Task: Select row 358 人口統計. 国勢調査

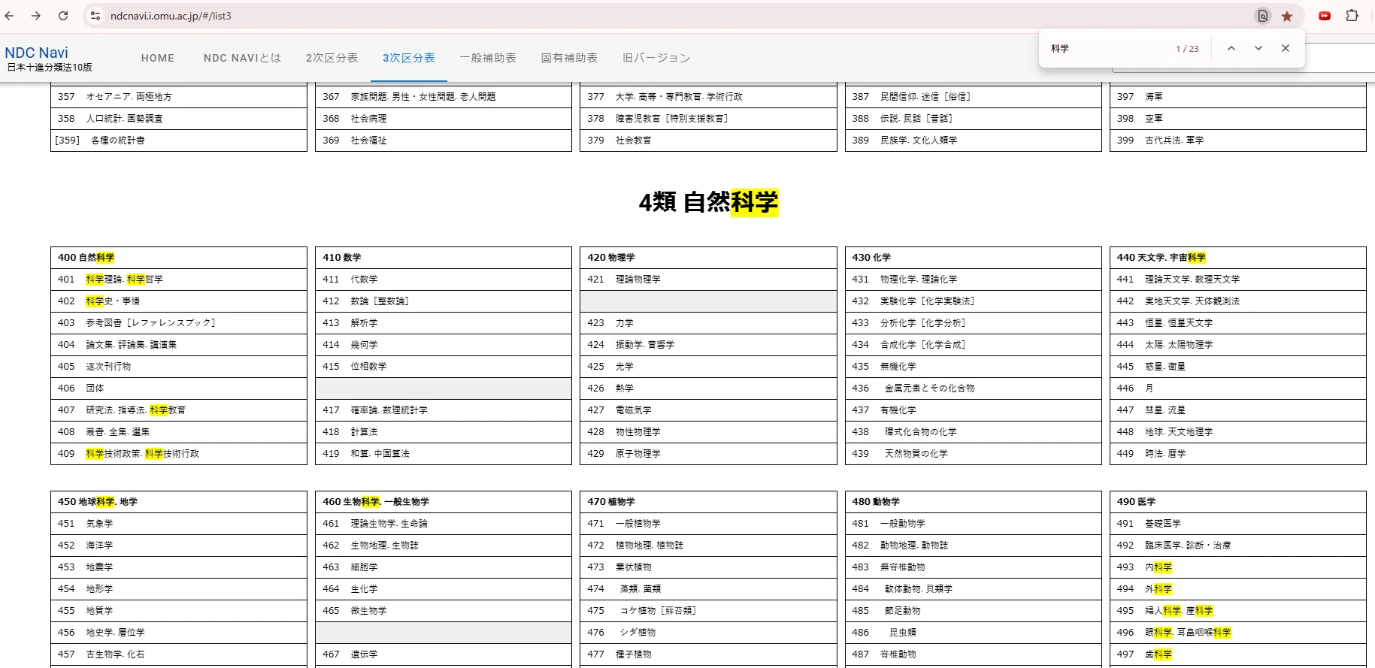Action: click(x=179, y=118)
